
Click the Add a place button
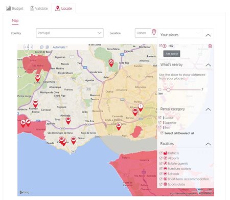tap(172, 54)
